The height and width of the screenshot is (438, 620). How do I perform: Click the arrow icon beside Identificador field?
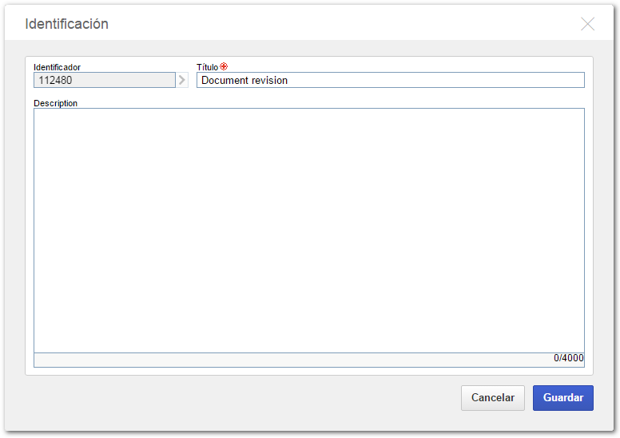pyautogui.click(x=182, y=80)
